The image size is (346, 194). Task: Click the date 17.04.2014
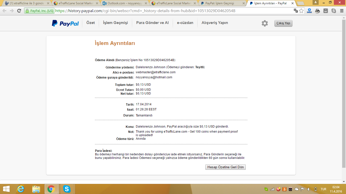pyautogui.click(x=144, y=104)
